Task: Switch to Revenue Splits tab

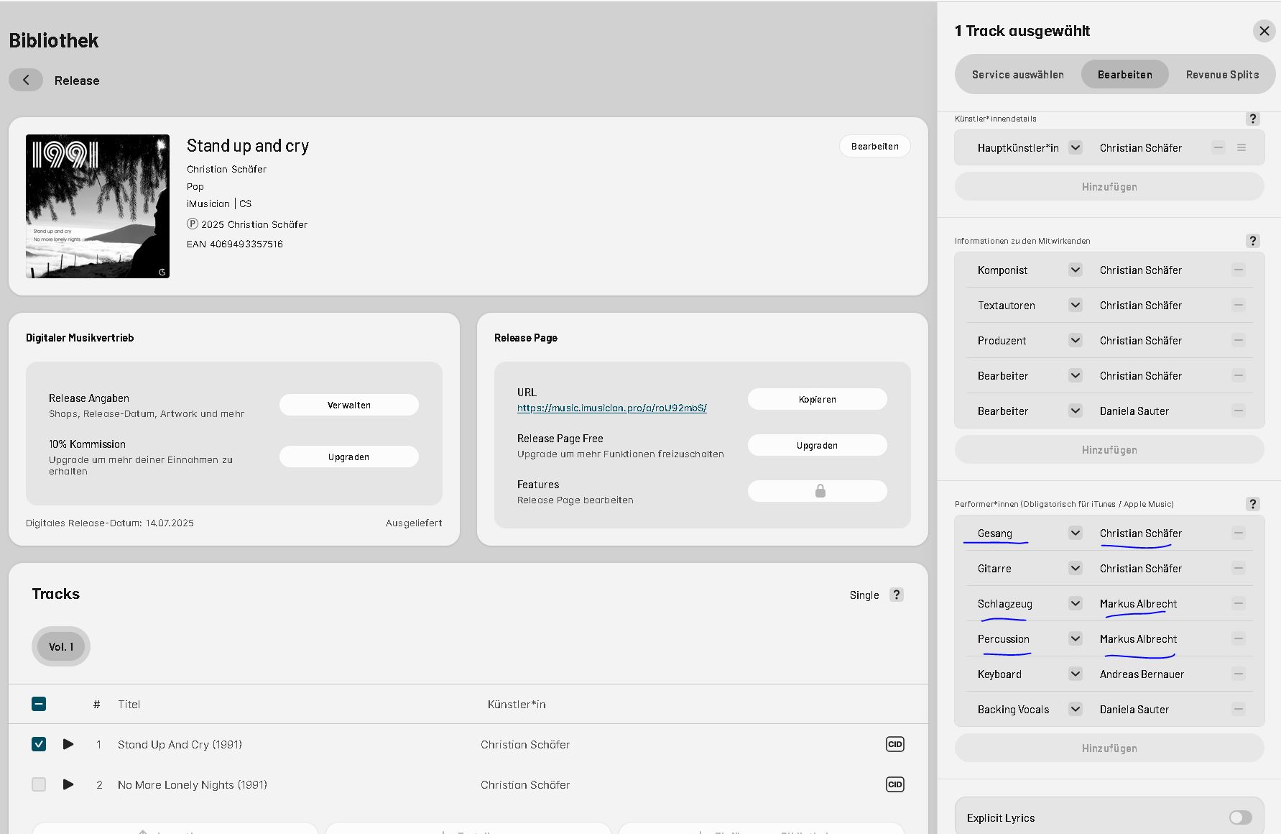Action: click(1222, 75)
